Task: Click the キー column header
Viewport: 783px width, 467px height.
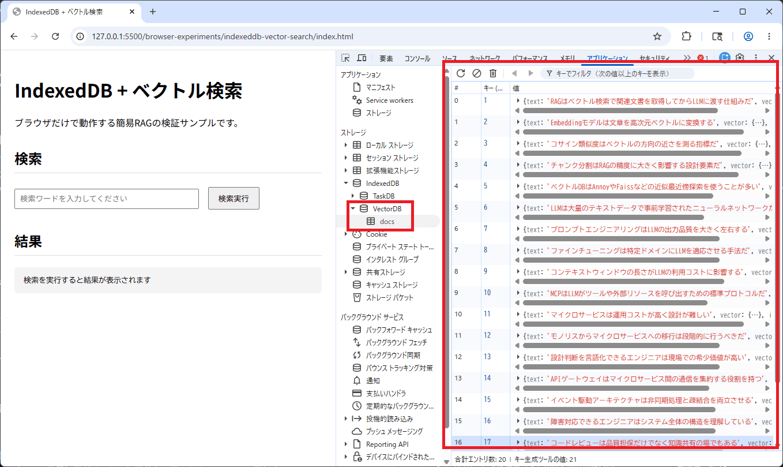Action: [x=495, y=88]
